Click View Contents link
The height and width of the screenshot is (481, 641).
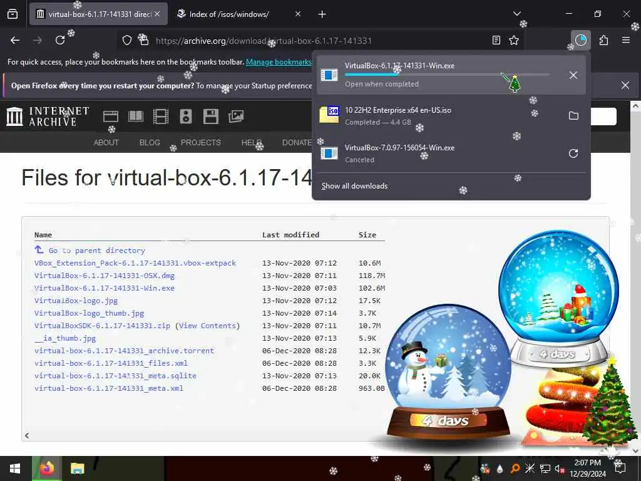pyautogui.click(x=207, y=326)
